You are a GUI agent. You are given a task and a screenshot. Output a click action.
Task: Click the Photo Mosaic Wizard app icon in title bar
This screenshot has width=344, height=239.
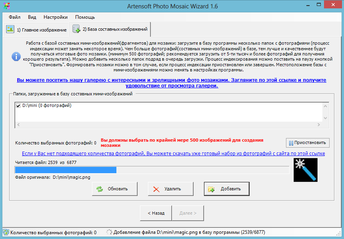click(x=6, y=6)
